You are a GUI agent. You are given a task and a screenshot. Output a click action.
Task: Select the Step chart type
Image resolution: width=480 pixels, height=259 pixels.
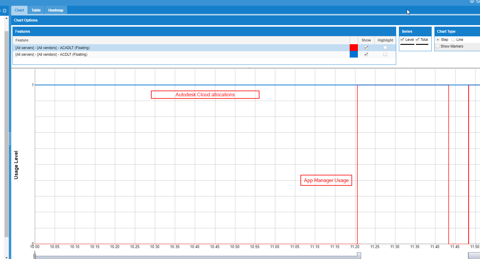(438, 40)
